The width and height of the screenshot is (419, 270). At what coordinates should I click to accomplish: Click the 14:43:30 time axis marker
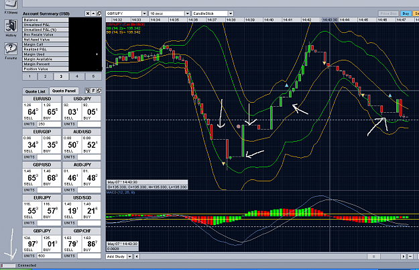tap(330, 19)
